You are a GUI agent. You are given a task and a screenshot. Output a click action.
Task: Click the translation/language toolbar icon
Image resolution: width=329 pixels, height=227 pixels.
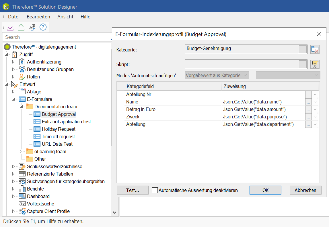(32, 27)
